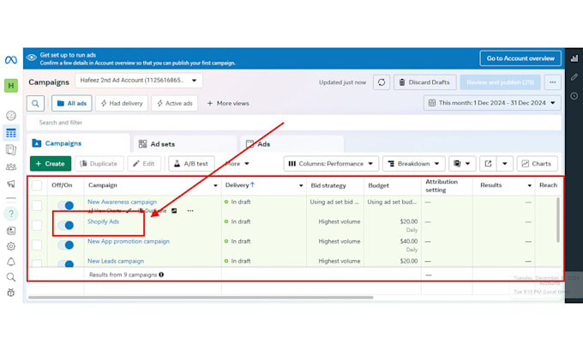Image resolution: width=583 pixels, height=351 pixels.
Task: Open the Results column header dropdown
Action: [x=530, y=185]
